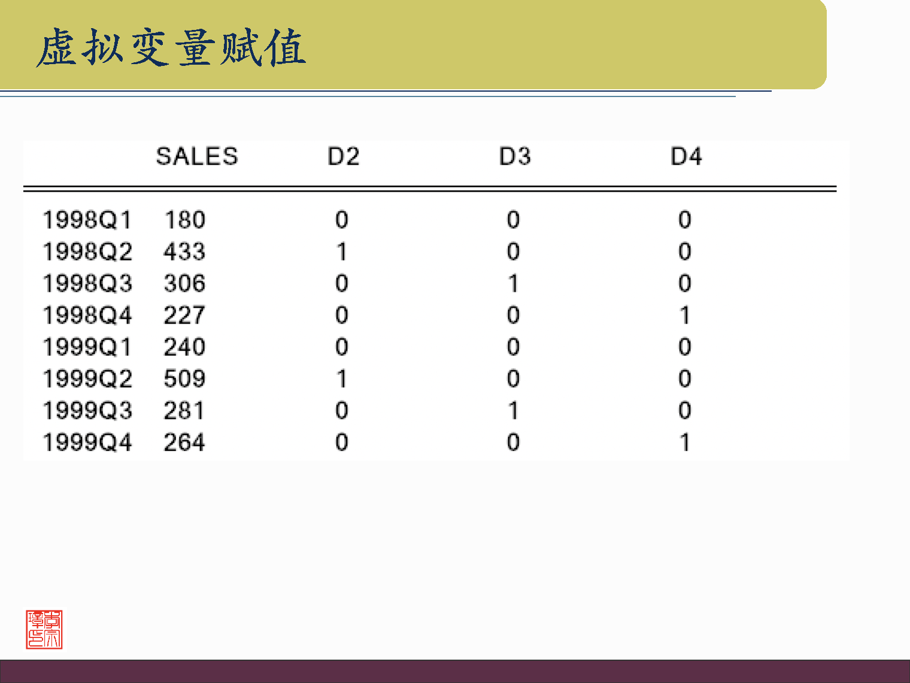Select the sales value 433
Image resolution: width=910 pixels, height=683 pixels.
(x=185, y=252)
